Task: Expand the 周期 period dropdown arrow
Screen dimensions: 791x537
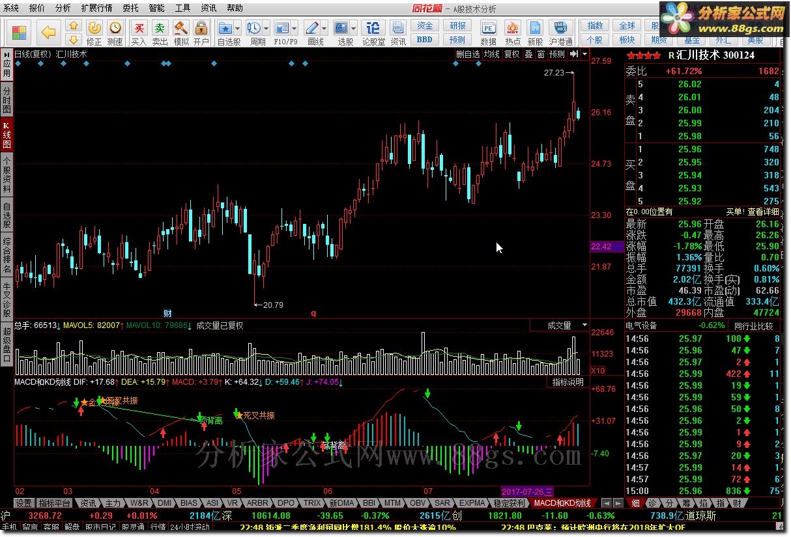Action: click(x=266, y=28)
